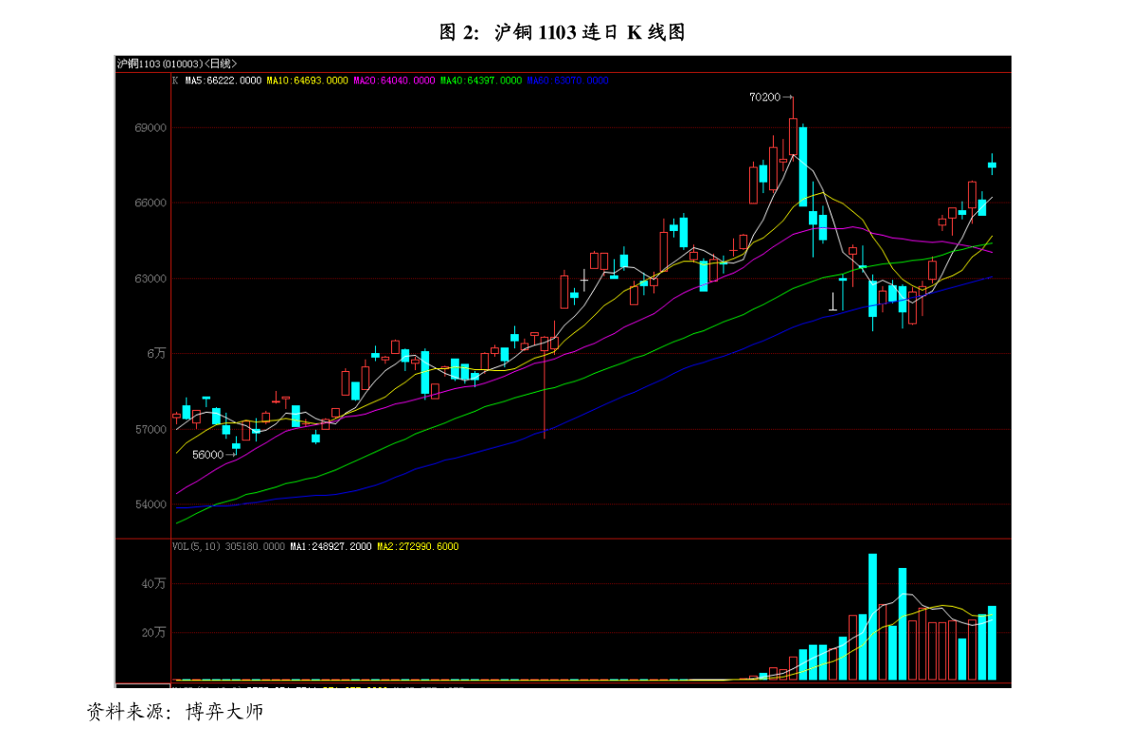Screen dimensions: 1128x744
Task: Click the green MA40 value label
Action: click(480, 81)
